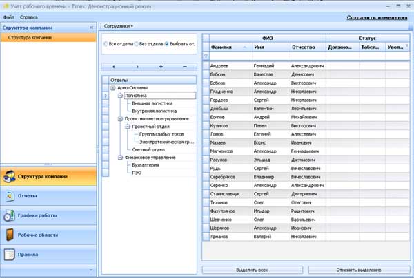Select the Бухгалтерия department
This screenshot has width=414, height=278.
(x=146, y=165)
